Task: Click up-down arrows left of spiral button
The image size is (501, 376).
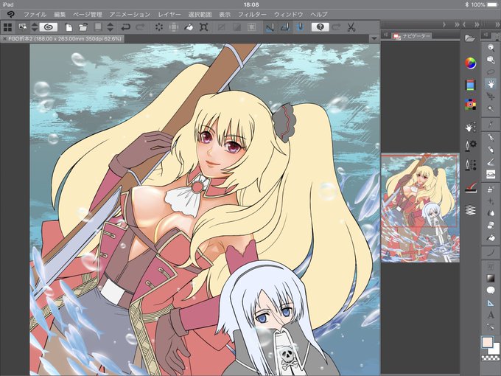Action: 35,27
